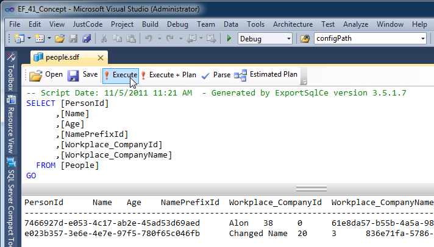Start debugging with the green play icon
Screen dimensions: 434x247
[229, 38]
